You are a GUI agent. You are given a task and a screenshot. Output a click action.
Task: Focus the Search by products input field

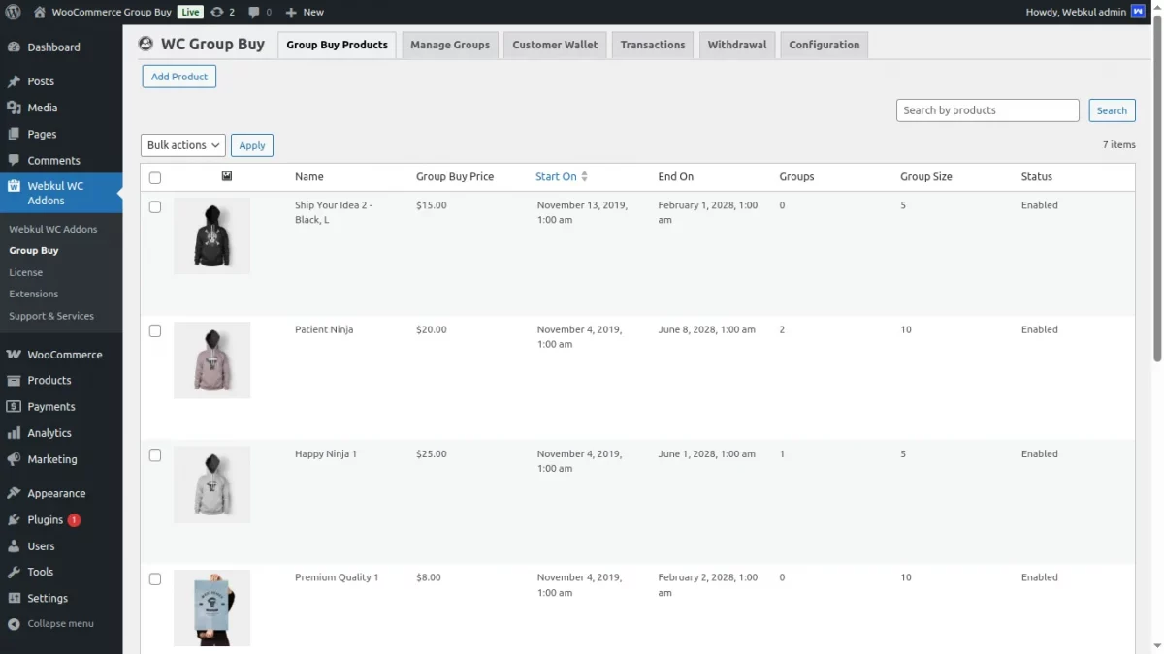point(986,110)
